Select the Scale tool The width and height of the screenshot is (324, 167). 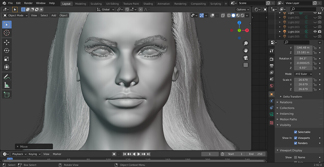coord(7,59)
